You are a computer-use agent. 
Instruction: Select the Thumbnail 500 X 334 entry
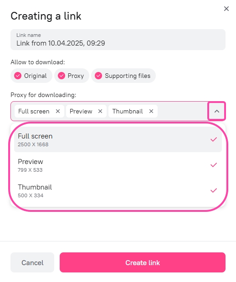118,190
